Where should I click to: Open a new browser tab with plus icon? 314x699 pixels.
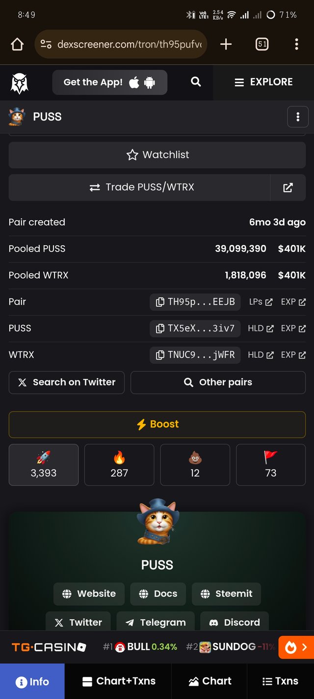[226, 45]
